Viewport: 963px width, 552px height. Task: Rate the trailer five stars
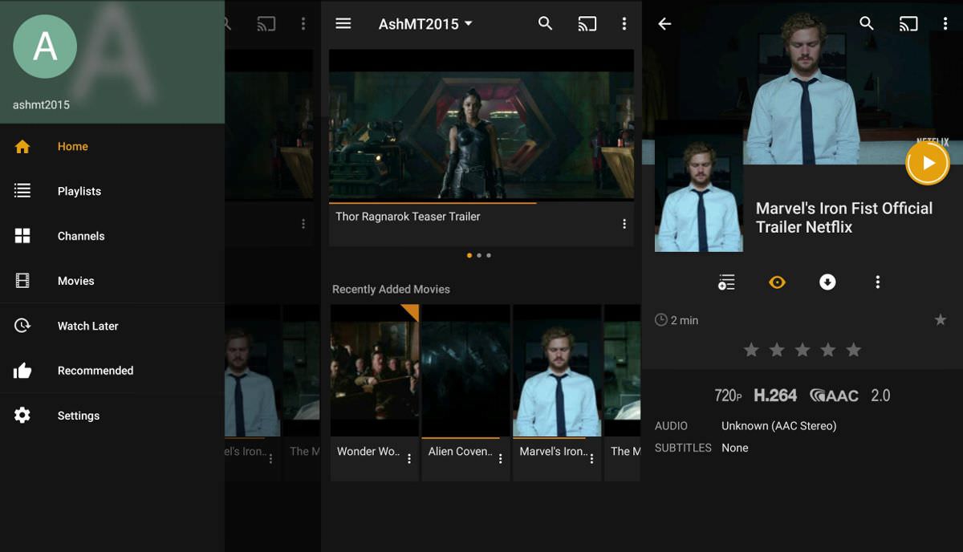[854, 350]
